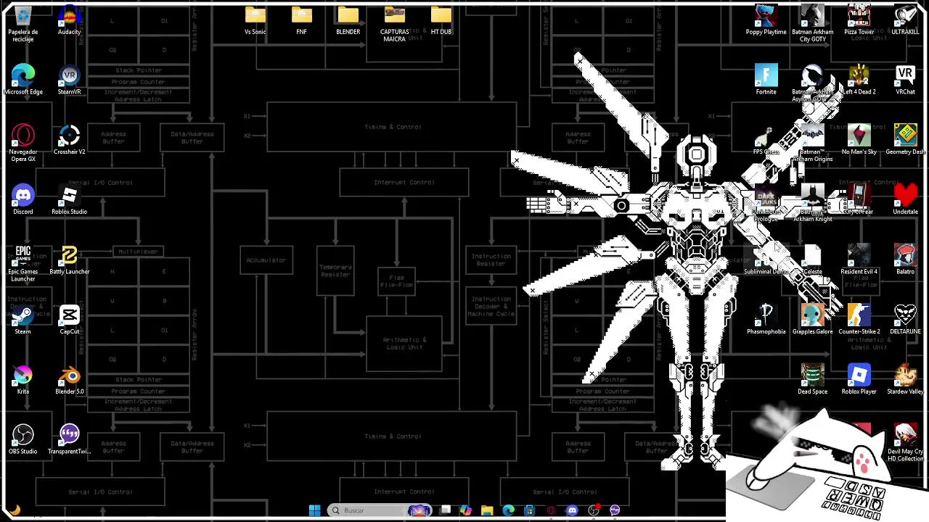Open File Explorer from the taskbar
Screen dimensions: 929x522
click(487, 510)
